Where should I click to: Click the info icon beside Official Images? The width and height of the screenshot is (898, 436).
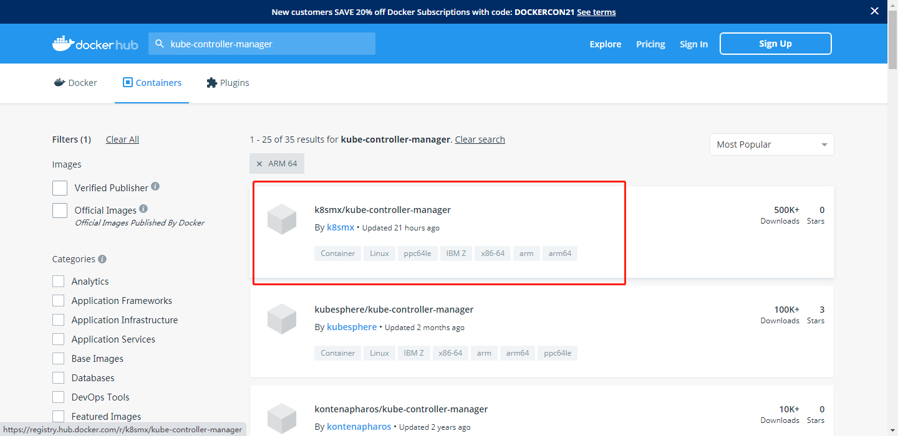[x=143, y=208]
